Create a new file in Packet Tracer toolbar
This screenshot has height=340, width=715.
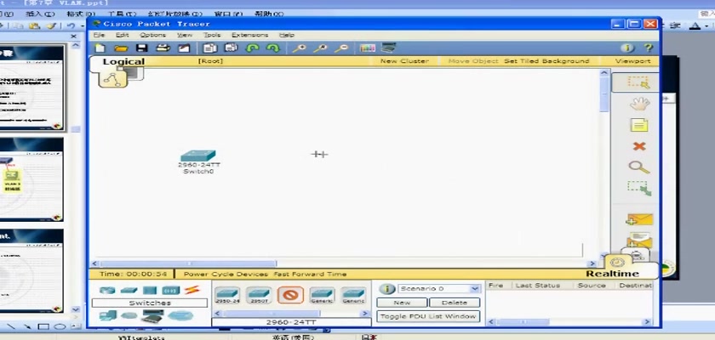click(100, 48)
